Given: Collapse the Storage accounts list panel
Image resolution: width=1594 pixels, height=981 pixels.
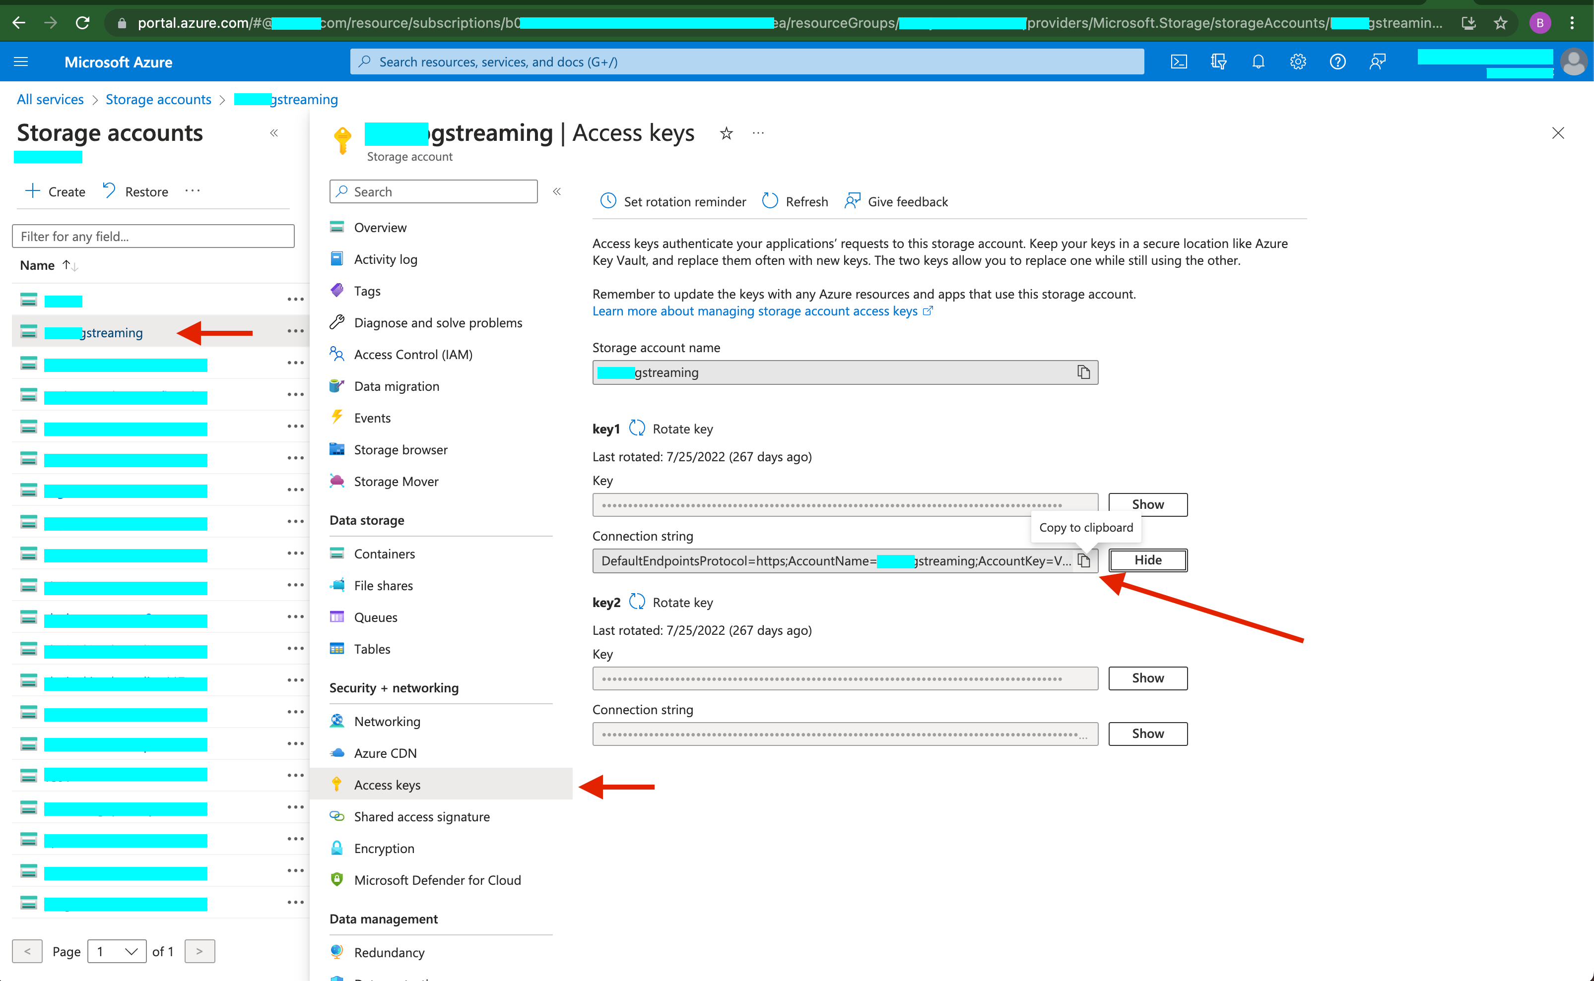Looking at the screenshot, I should tap(274, 132).
